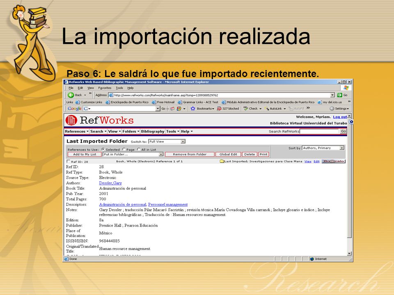Image resolution: width=394 pixels, height=295 pixels.
Task: Click the AutoFill toolbar icon
Action: (x=291, y=109)
